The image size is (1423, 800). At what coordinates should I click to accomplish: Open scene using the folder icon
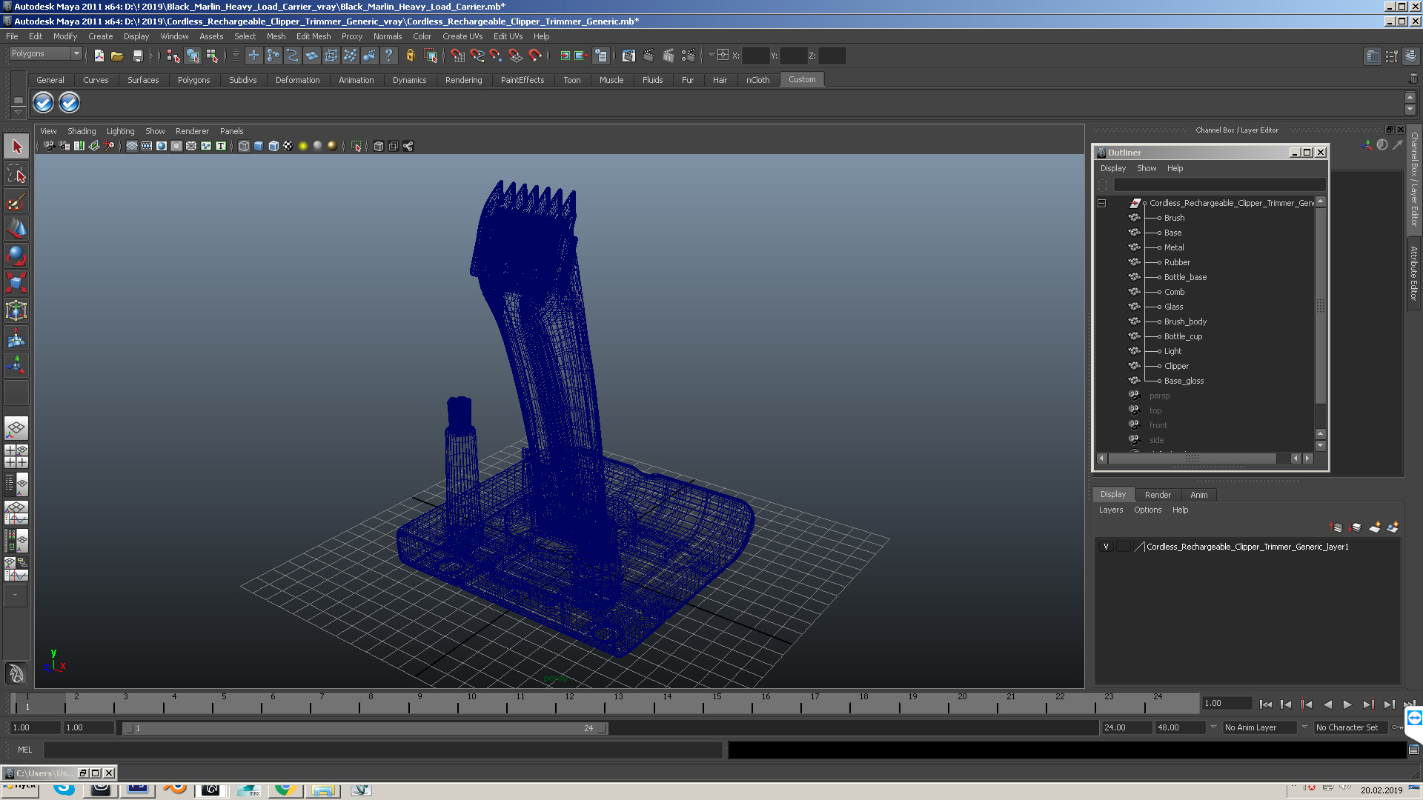(117, 56)
